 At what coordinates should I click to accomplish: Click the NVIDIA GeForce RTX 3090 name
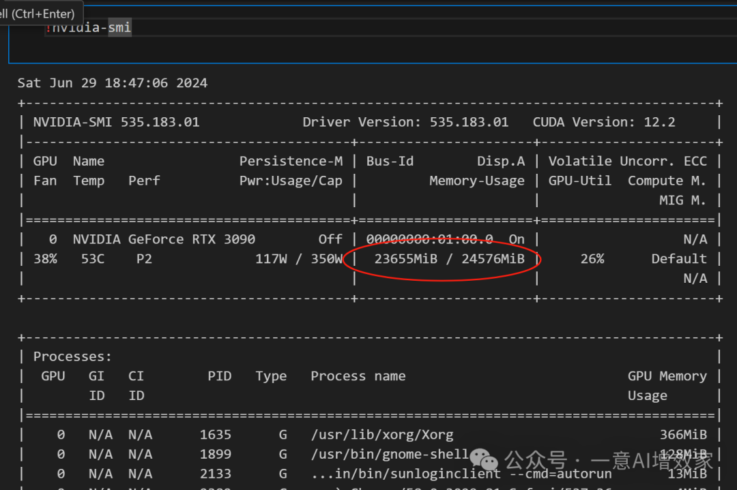point(164,239)
